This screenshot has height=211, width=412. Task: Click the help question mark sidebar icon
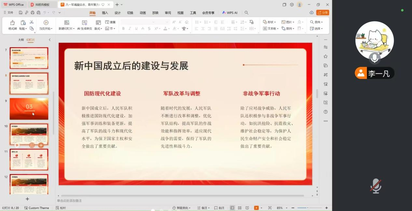point(325,112)
